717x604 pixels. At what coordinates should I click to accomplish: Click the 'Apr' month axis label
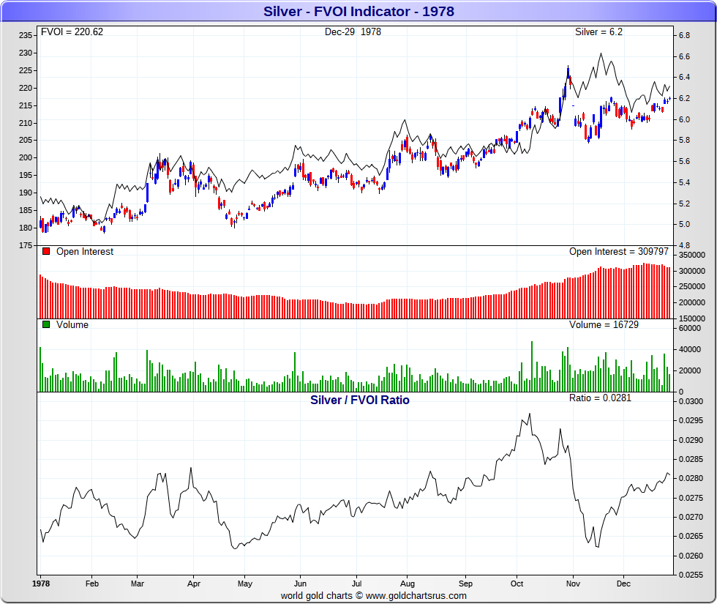coord(194,584)
